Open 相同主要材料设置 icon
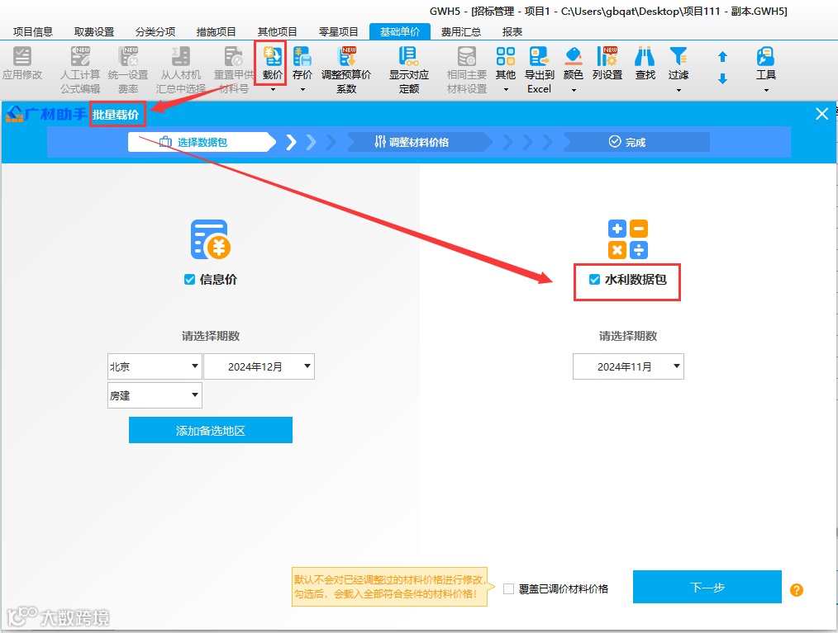This screenshot has width=838, height=633. 467,56
